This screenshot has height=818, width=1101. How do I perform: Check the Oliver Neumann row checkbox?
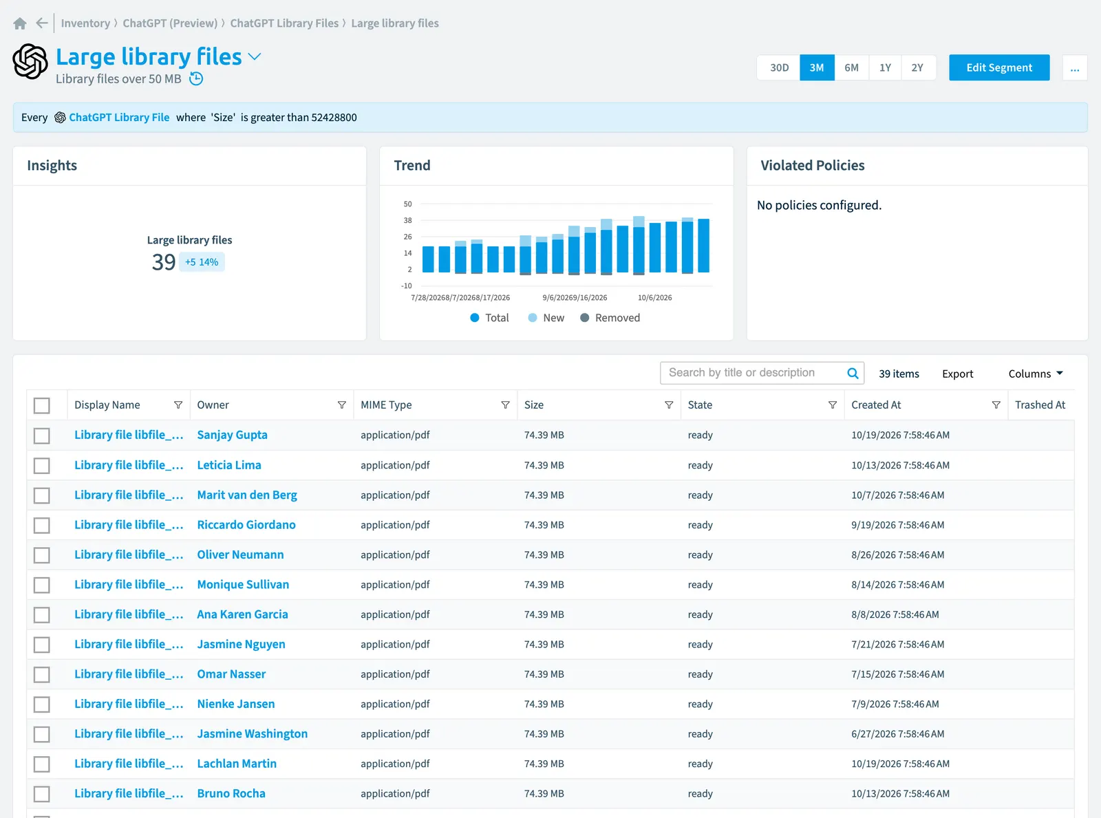(x=42, y=555)
